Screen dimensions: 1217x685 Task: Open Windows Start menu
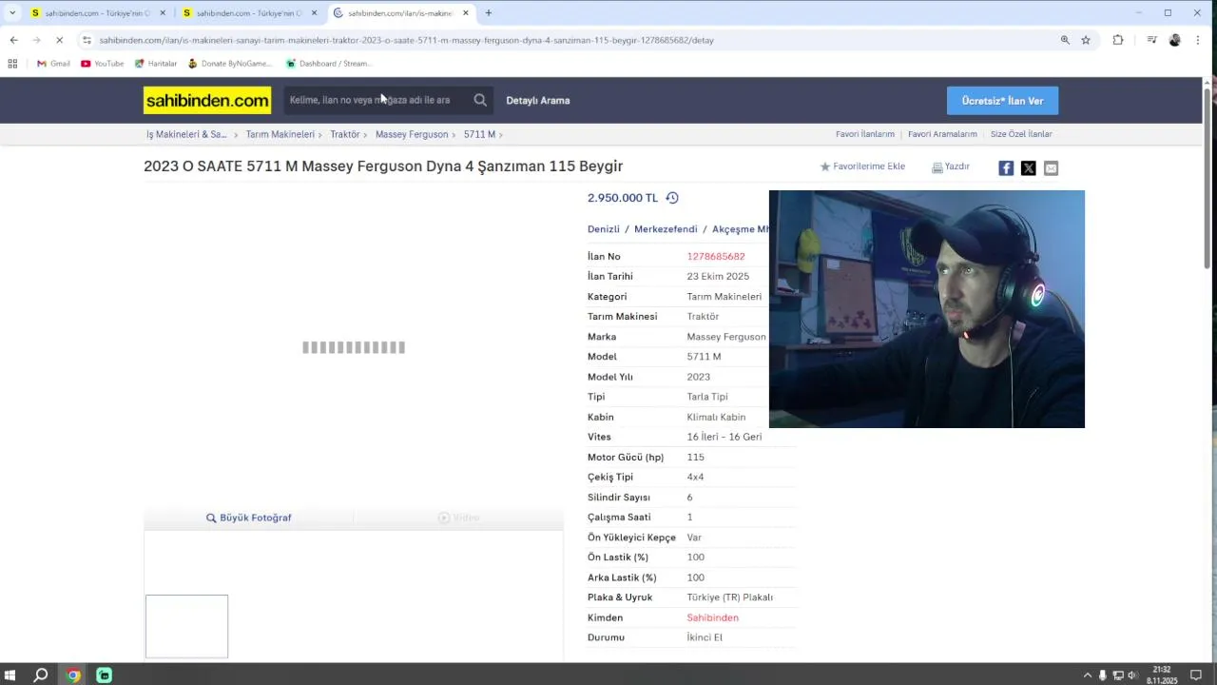[10, 675]
